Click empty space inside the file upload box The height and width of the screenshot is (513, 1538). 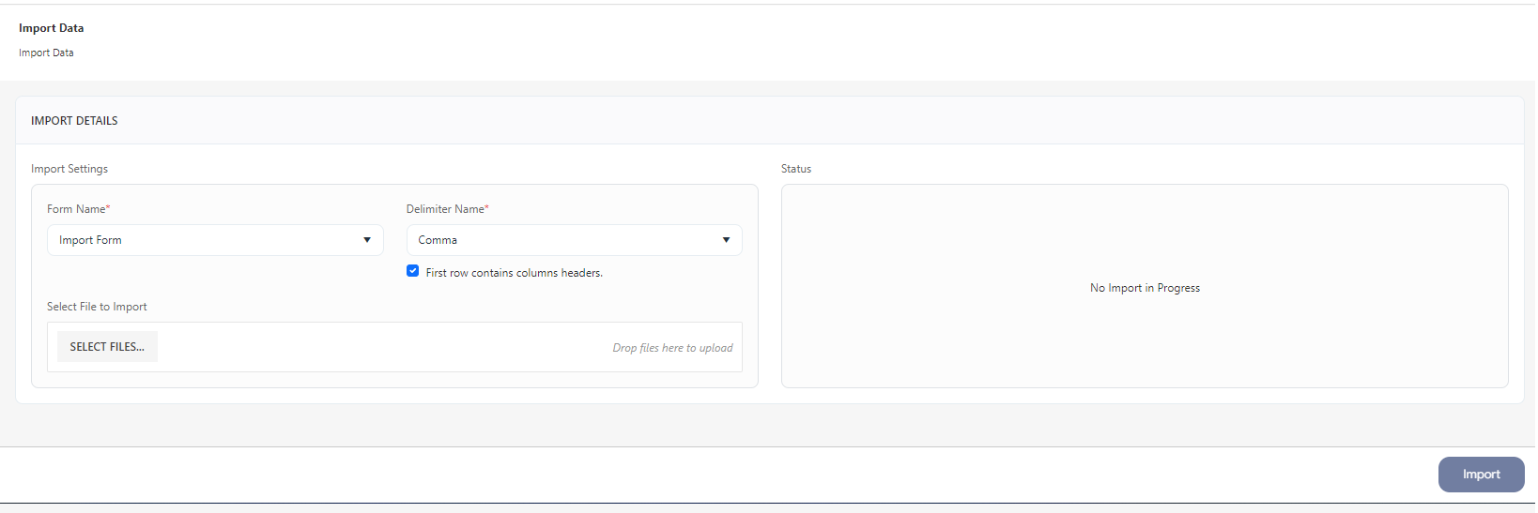pos(376,347)
